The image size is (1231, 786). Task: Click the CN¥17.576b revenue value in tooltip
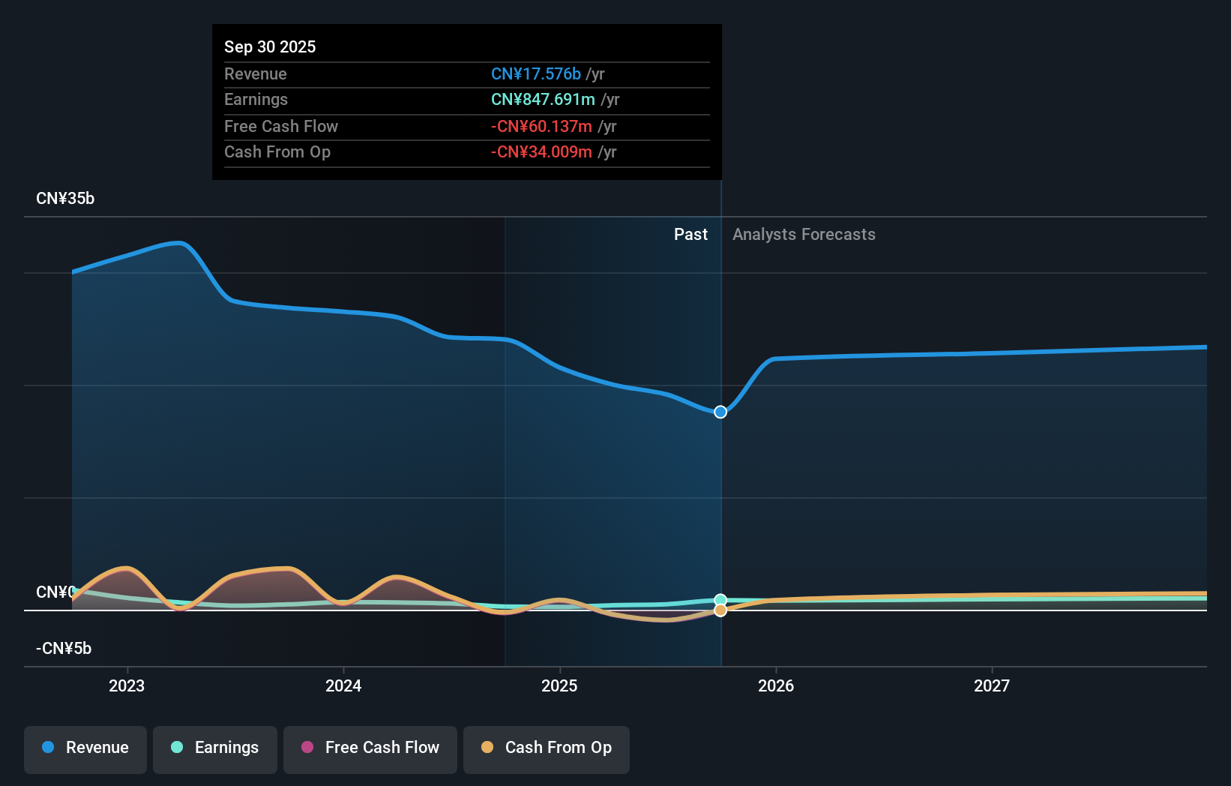(535, 73)
